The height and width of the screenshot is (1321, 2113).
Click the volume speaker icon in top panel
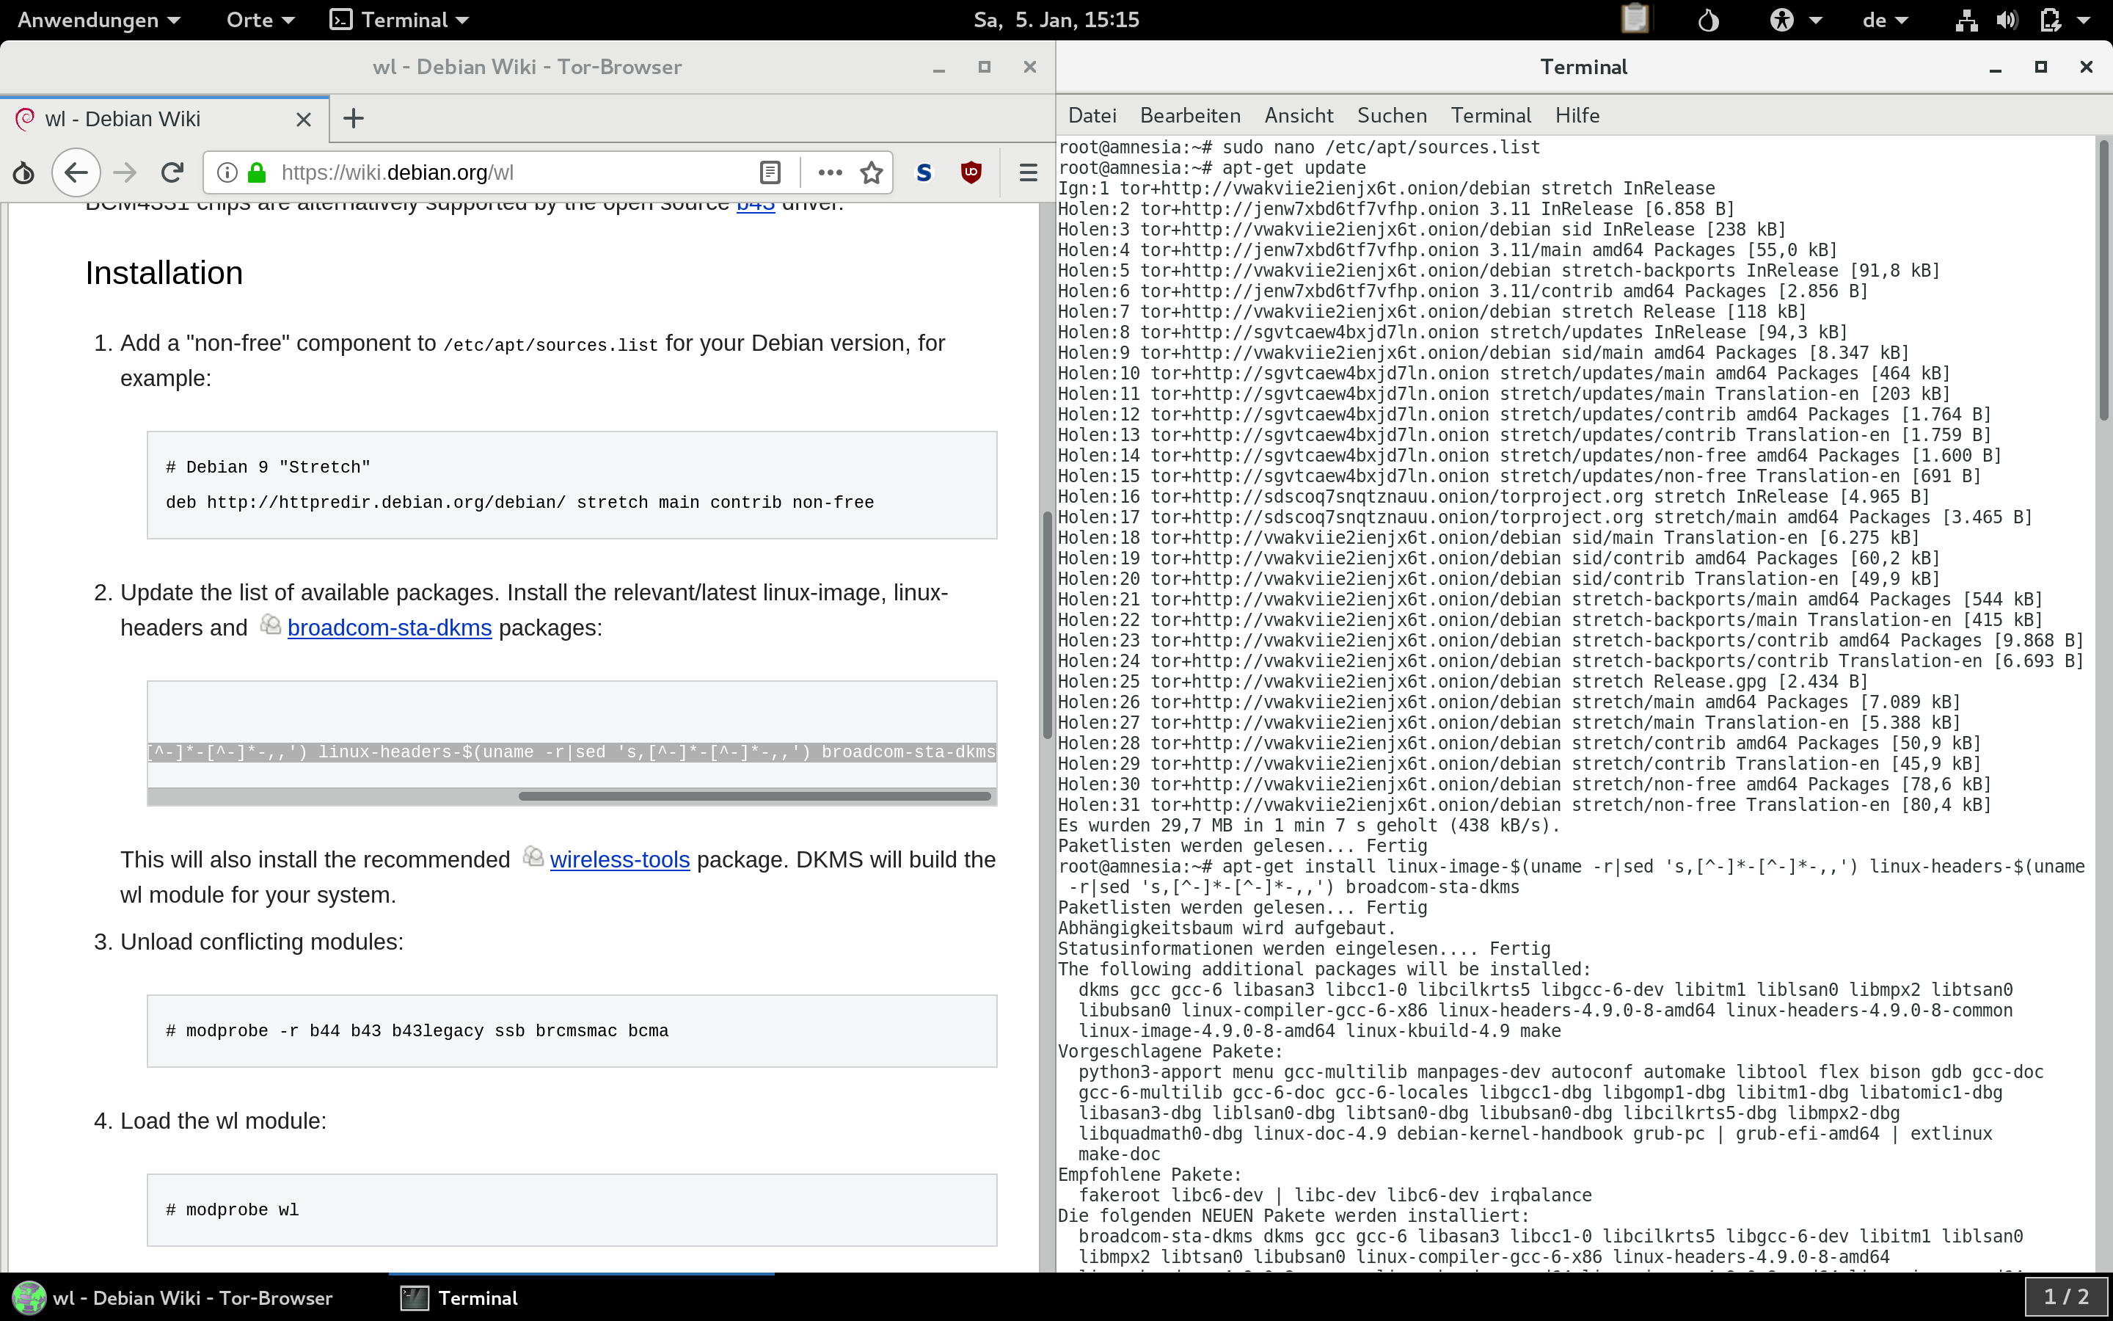[x=2007, y=19]
